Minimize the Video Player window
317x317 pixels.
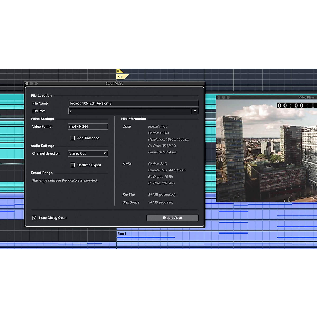(x=223, y=97)
